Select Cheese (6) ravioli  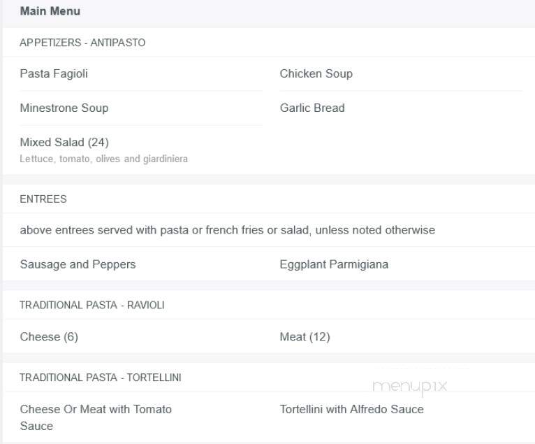tap(49, 337)
